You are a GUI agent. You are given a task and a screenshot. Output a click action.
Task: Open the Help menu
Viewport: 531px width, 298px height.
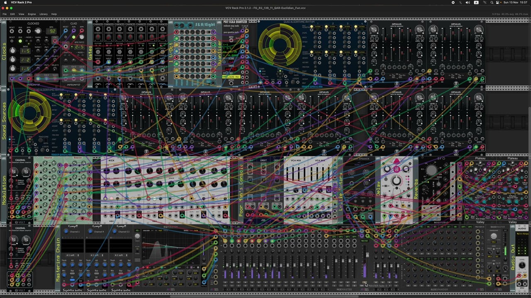pos(54,14)
